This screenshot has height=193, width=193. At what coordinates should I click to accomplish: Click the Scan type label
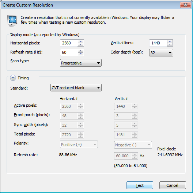20,61
